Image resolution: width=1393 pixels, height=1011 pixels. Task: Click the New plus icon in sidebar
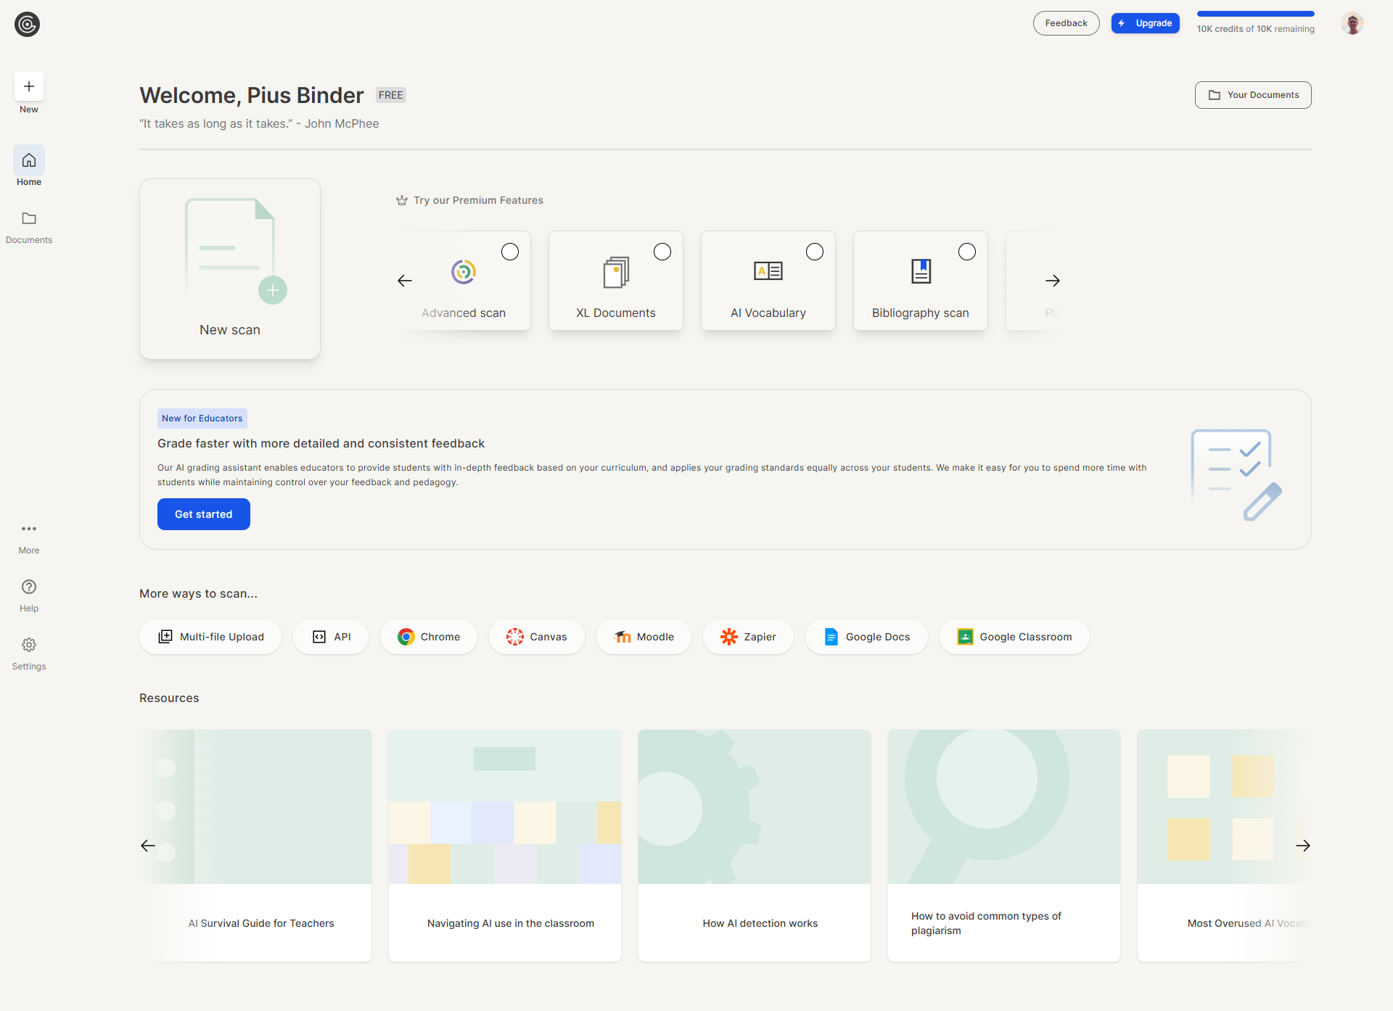pyautogui.click(x=29, y=87)
